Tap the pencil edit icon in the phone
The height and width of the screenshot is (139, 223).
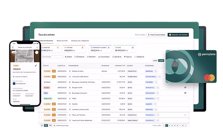tap(36, 66)
